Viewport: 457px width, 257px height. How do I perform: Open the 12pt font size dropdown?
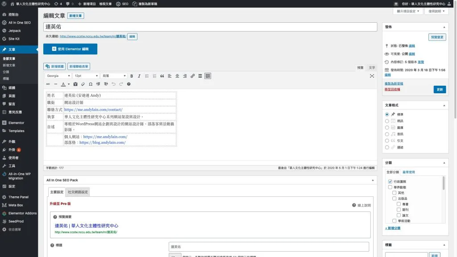[86, 76]
